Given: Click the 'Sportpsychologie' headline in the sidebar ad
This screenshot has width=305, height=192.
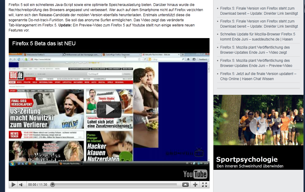Looking at the screenshot, I should (247, 160).
